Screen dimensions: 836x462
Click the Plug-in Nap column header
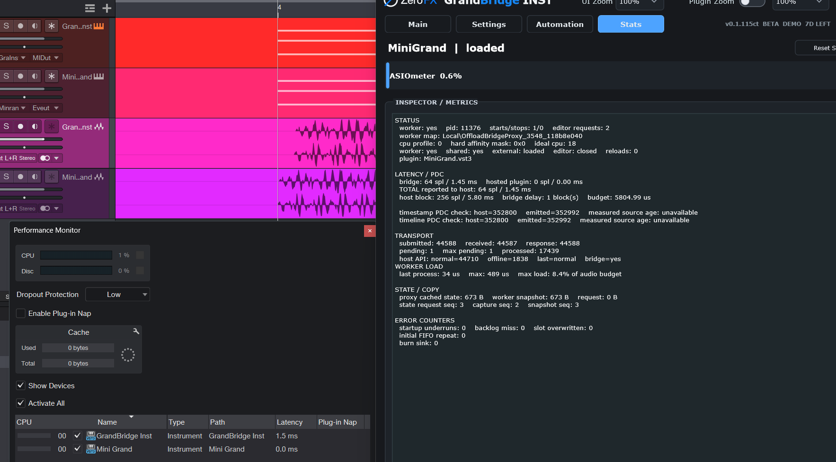[340, 422]
